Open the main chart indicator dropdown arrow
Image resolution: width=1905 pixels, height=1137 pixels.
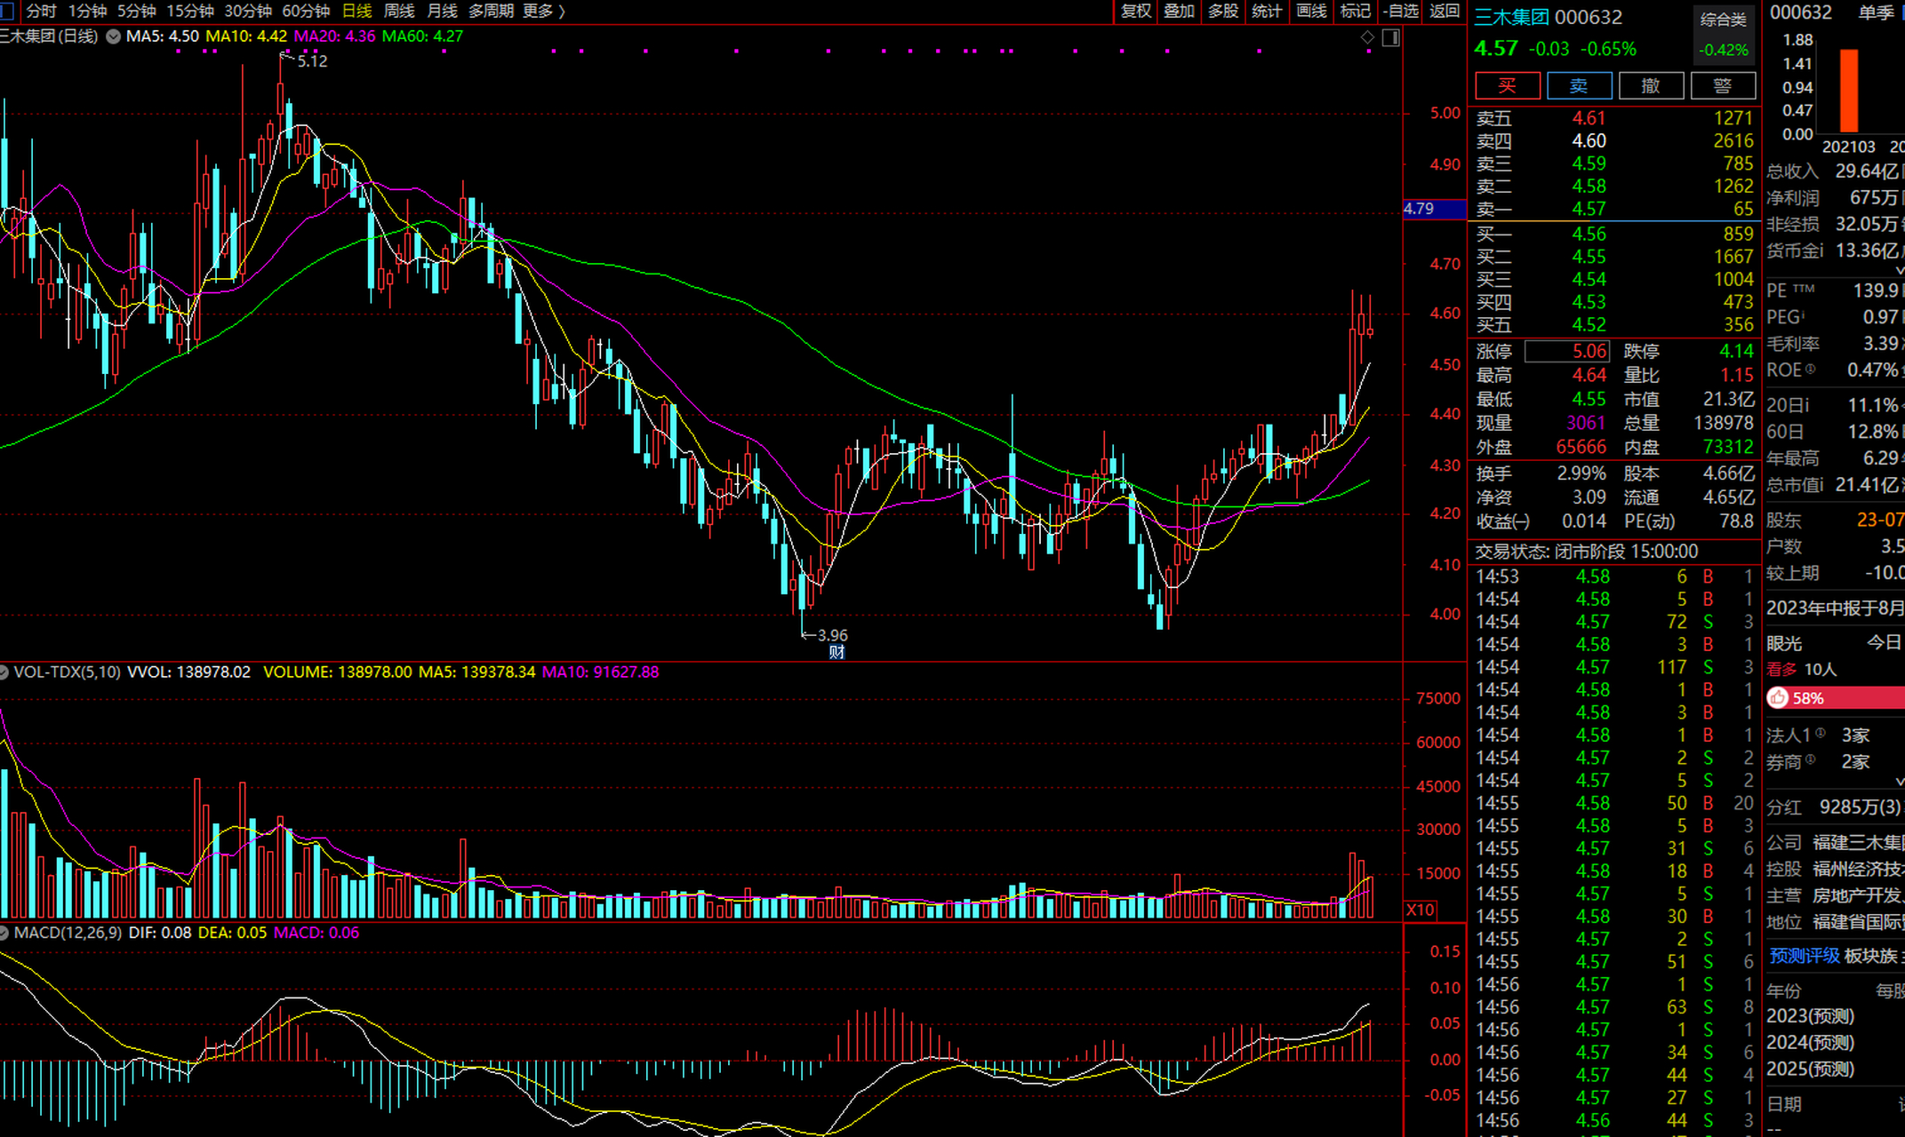pyautogui.click(x=114, y=36)
